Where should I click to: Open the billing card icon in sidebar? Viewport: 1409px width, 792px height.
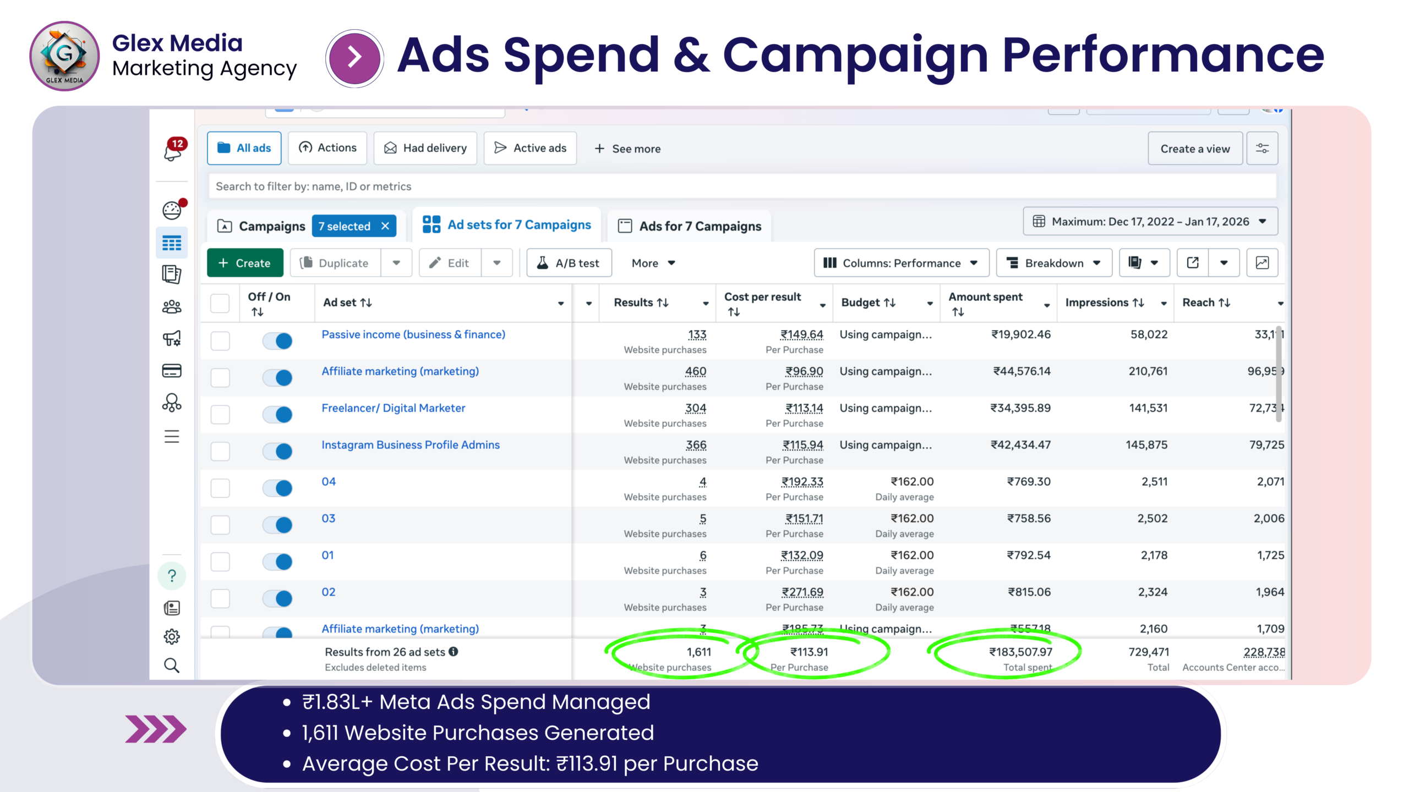(172, 371)
